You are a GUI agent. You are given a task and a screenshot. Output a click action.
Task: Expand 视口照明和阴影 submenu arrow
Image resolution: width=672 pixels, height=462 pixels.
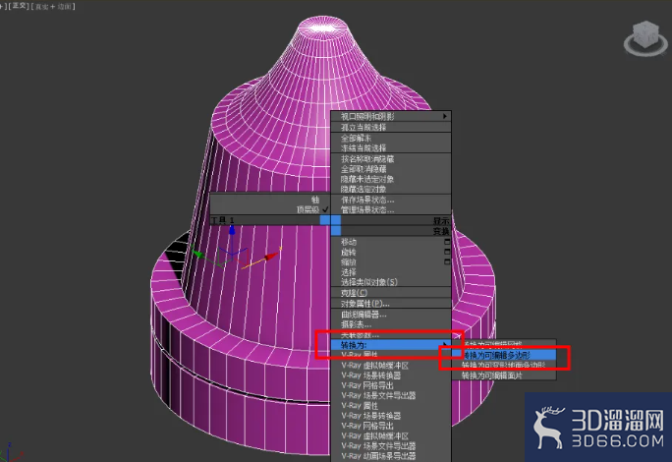coord(444,116)
